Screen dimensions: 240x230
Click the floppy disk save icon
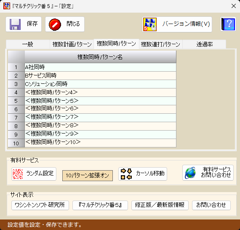pos(15,24)
